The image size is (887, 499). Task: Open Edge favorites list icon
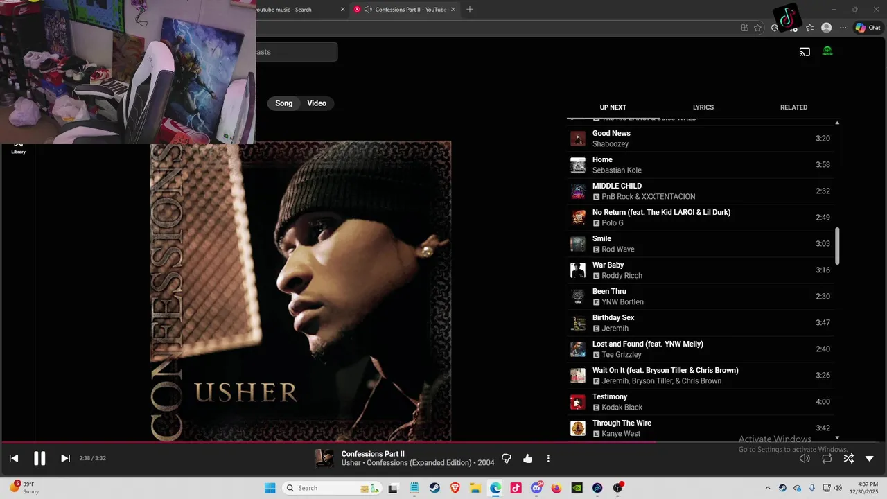(x=809, y=28)
